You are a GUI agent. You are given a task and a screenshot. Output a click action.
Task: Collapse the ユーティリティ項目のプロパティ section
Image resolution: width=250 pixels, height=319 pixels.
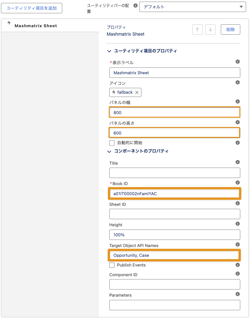click(109, 51)
